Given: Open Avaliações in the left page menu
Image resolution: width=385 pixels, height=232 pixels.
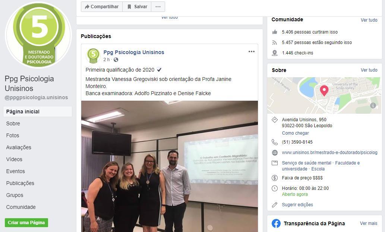Looking at the screenshot, I should tap(19, 147).
